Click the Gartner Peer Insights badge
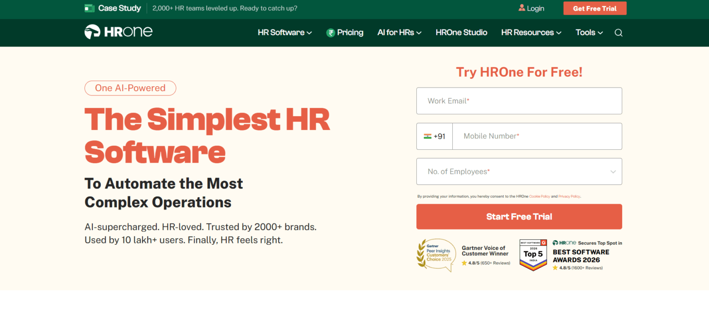709x319 pixels. (x=437, y=255)
